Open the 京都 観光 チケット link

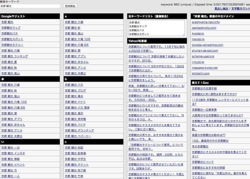(x=77, y=165)
